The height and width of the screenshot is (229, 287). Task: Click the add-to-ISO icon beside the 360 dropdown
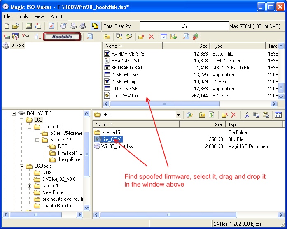pyautogui.click(x=189, y=115)
